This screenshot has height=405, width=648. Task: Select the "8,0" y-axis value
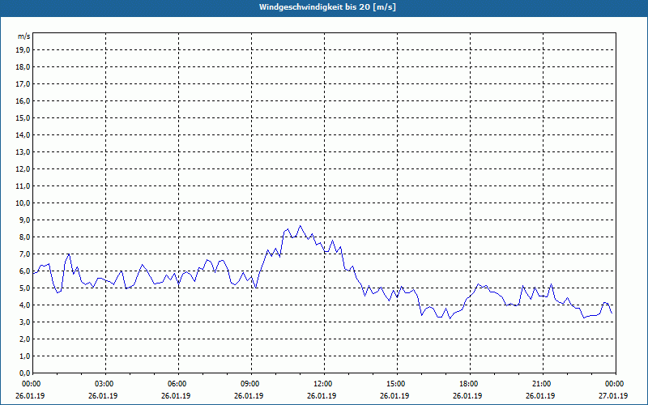(25, 237)
